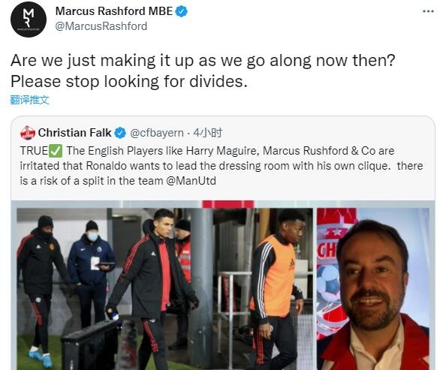Open the photo of player in orange bib
This screenshot has height=370, width=446.
[264, 289]
